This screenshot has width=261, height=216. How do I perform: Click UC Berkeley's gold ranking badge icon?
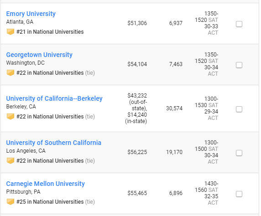[10, 116]
